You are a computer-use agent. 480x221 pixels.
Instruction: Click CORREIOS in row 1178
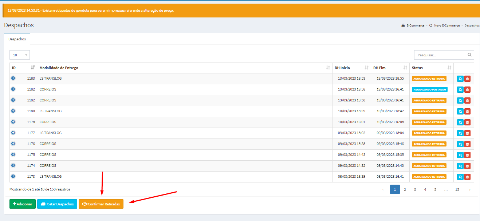click(x=48, y=122)
